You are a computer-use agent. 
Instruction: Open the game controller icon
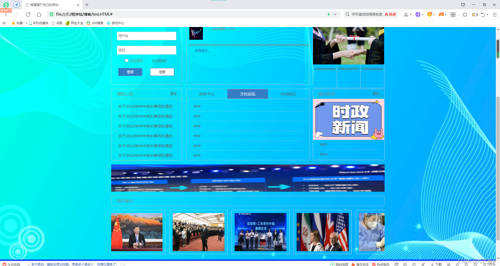click(x=441, y=15)
